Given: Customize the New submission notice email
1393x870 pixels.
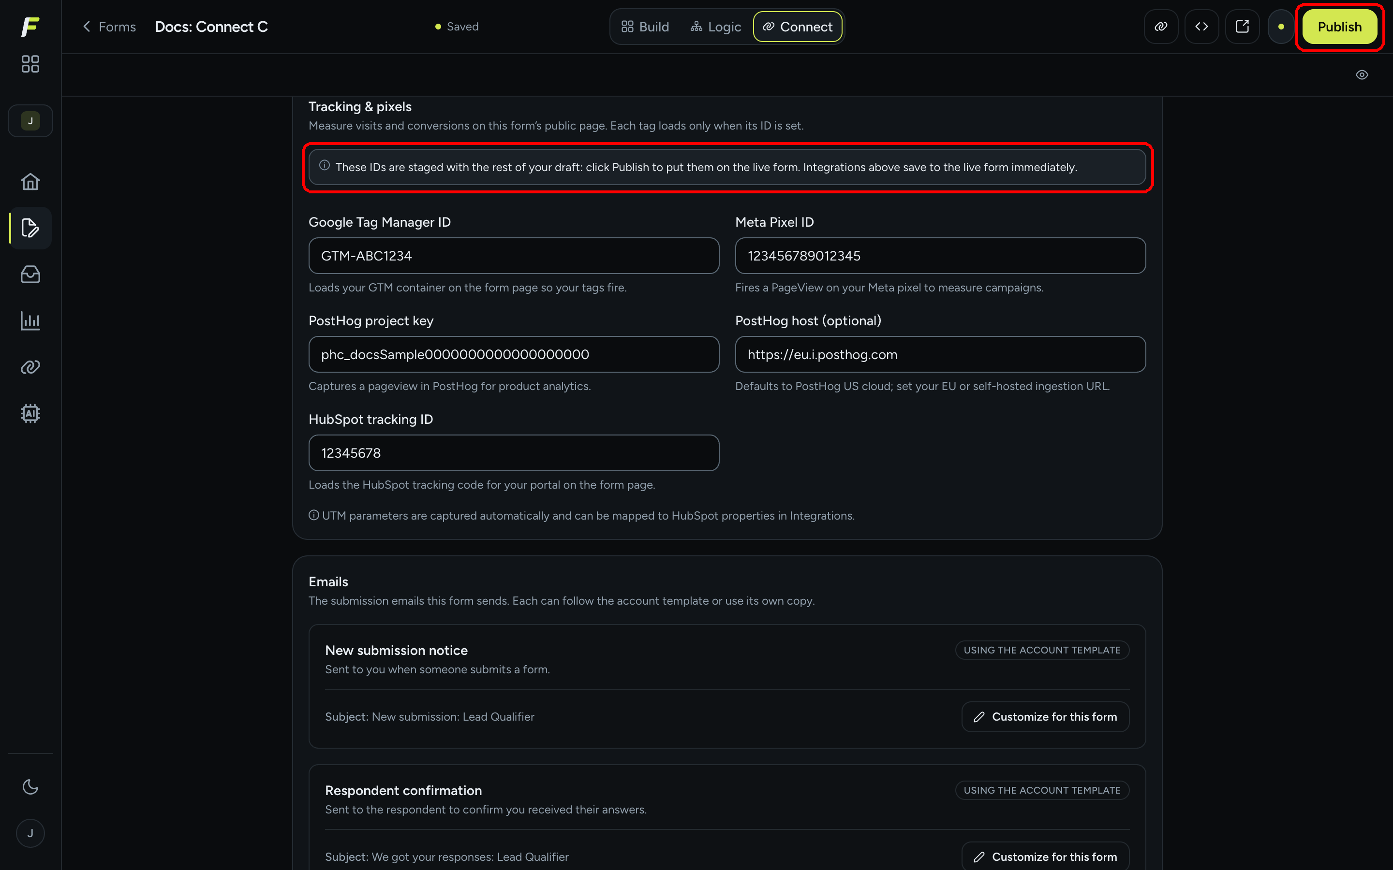Looking at the screenshot, I should pyautogui.click(x=1045, y=716).
